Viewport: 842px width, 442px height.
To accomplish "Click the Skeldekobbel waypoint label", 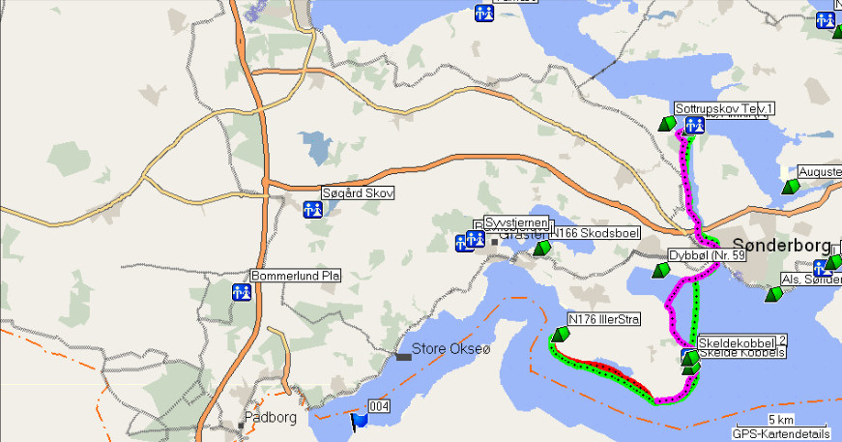I will pyautogui.click(x=737, y=342).
